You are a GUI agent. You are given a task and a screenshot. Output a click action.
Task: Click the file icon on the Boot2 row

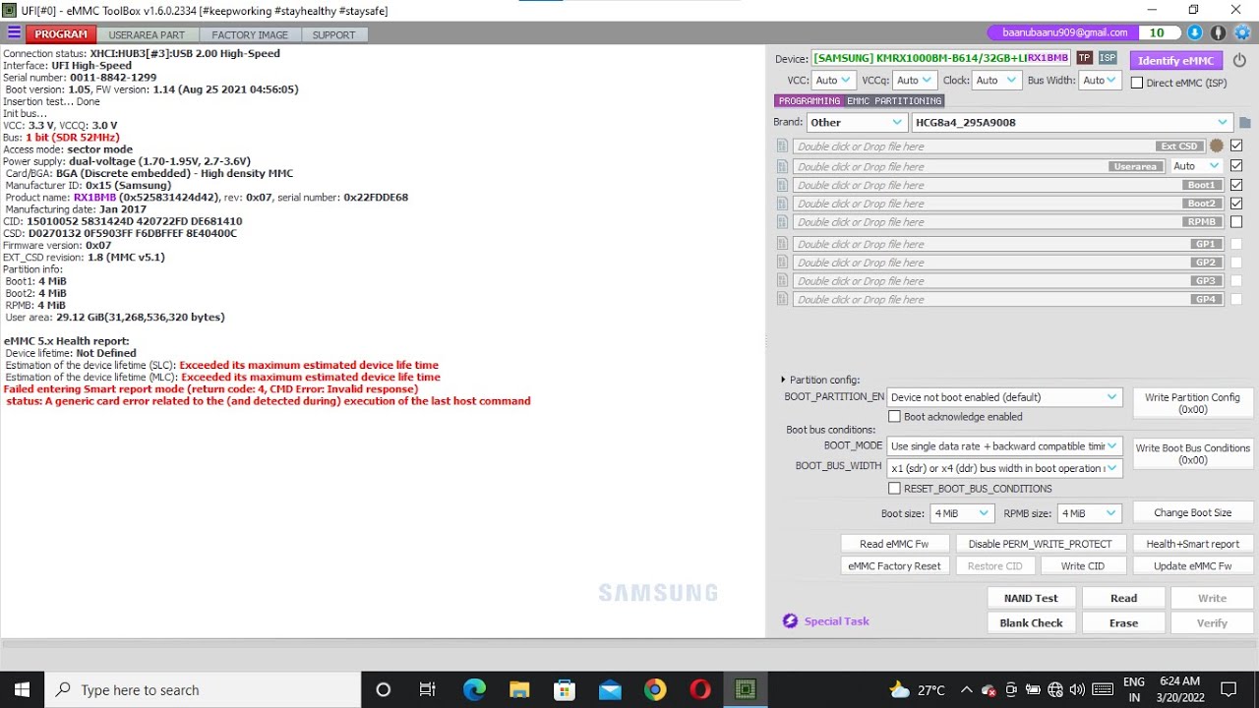point(783,204)
